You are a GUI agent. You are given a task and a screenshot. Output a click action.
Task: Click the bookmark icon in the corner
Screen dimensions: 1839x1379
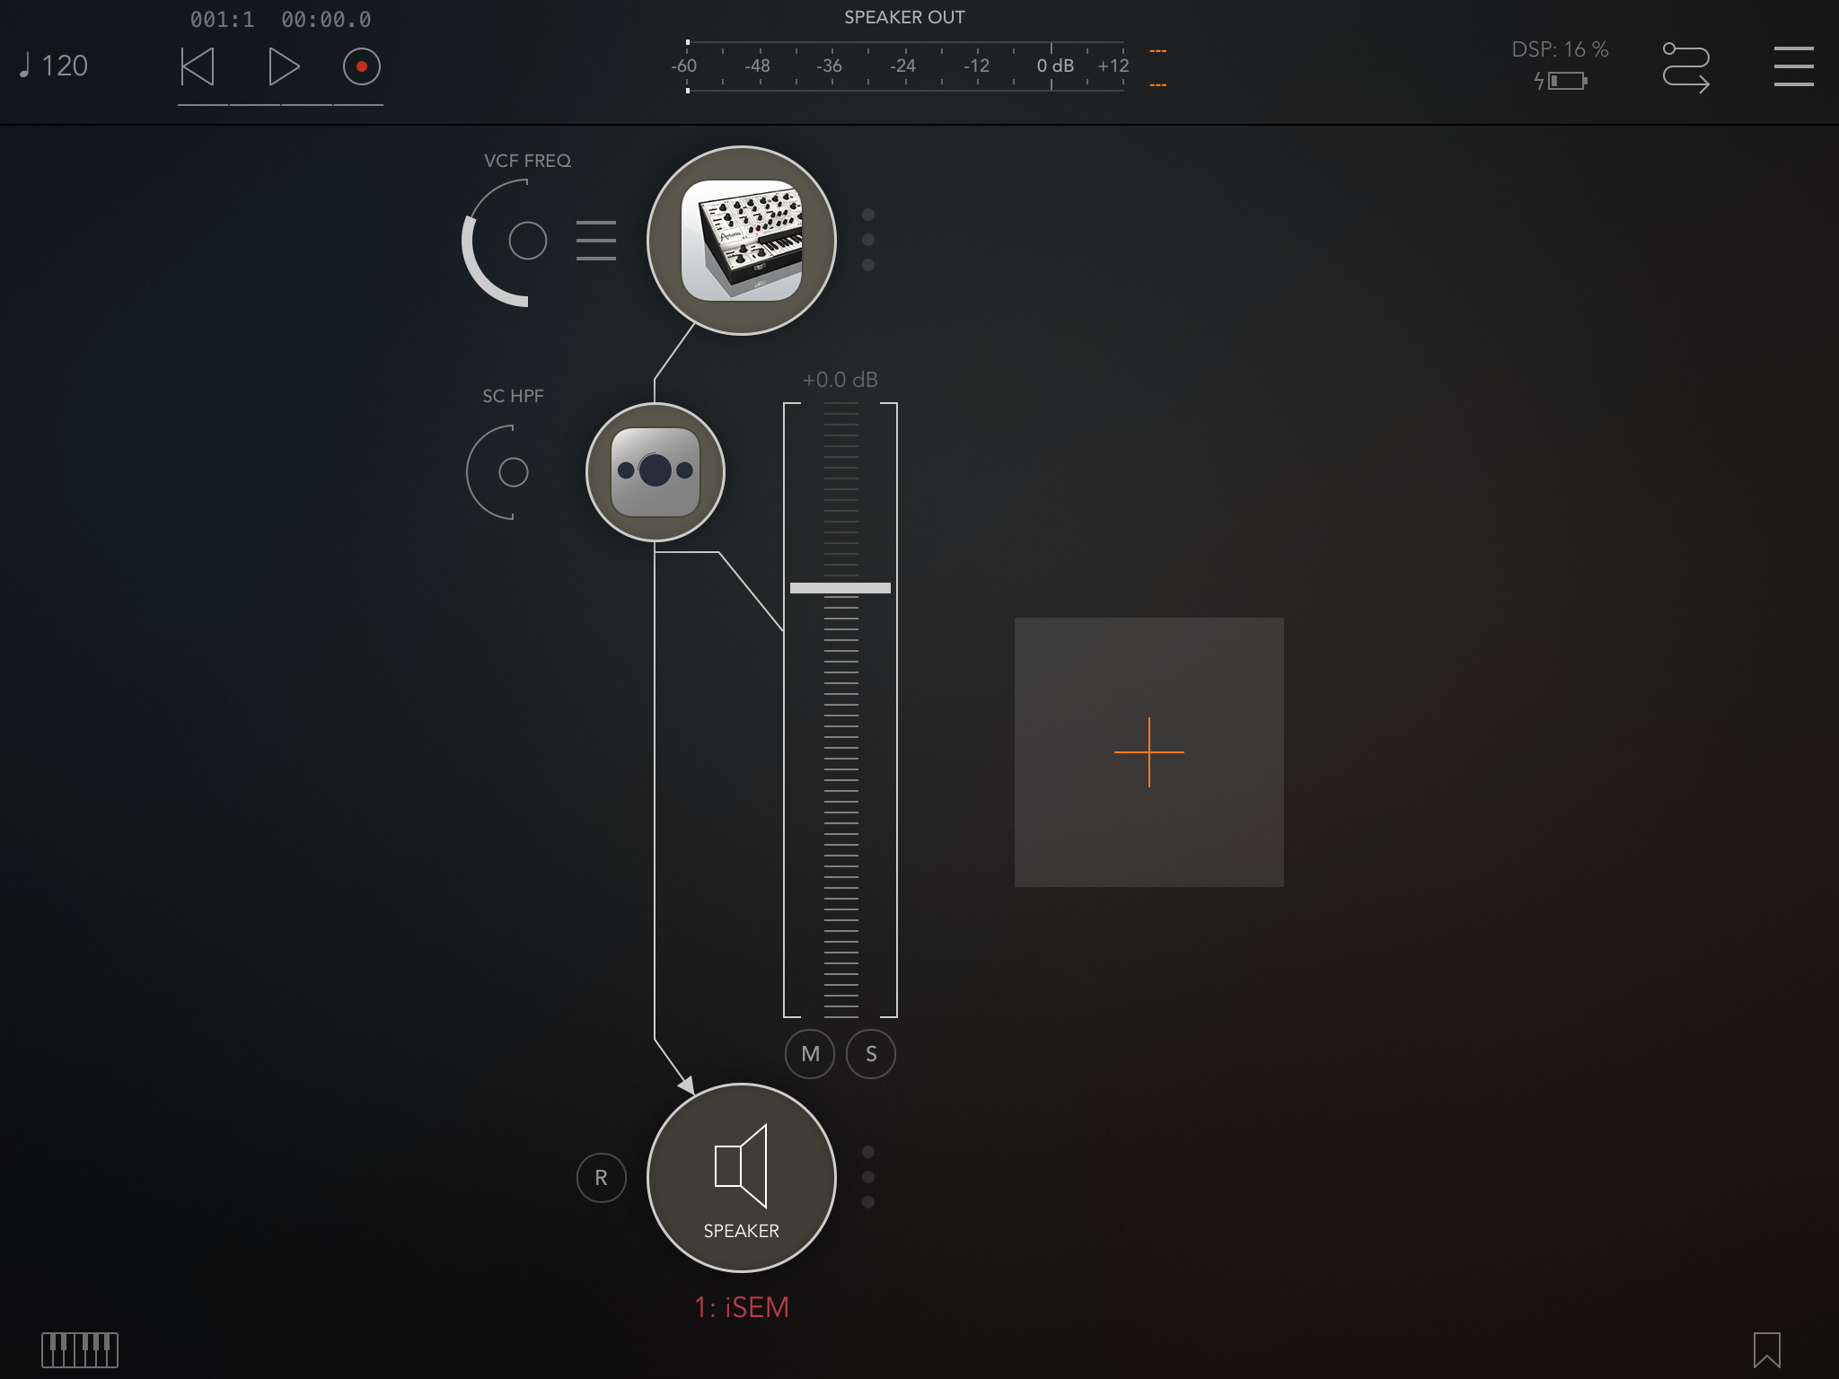pyautogui.click(x=1766, y=1349)
